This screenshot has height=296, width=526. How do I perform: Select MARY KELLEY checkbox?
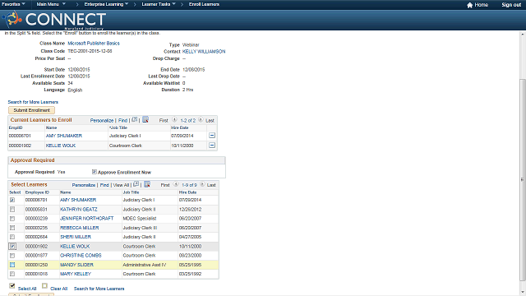pyautogui.click(x=12, y=274)
